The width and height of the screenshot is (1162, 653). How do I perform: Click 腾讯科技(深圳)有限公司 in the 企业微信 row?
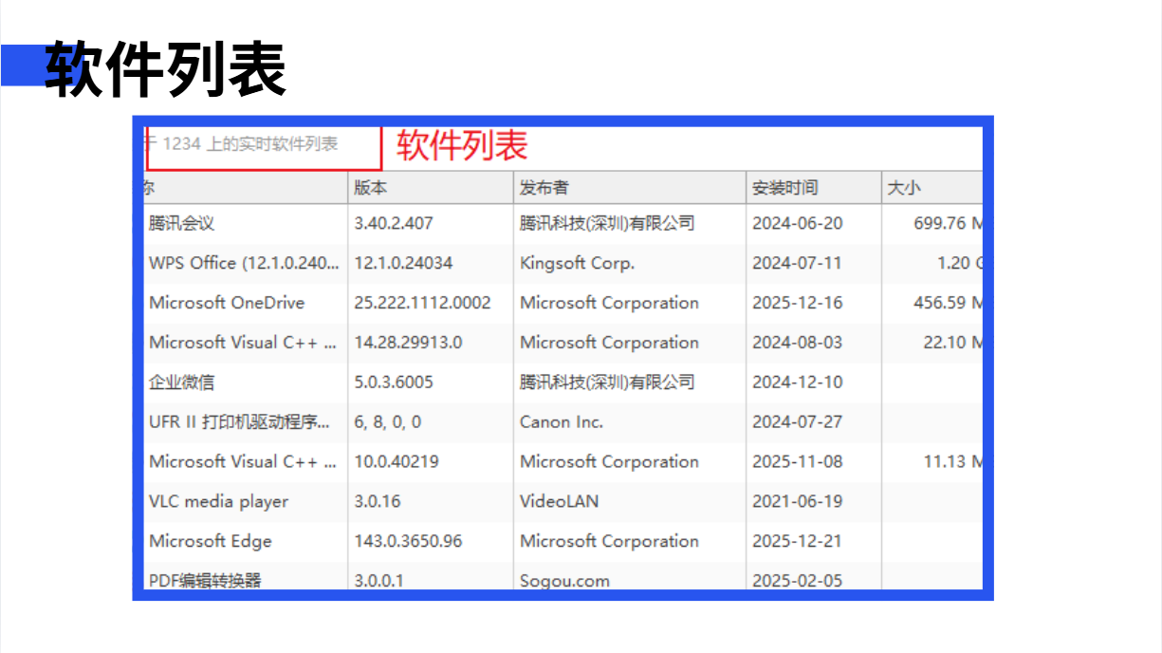tap(607, 382)
